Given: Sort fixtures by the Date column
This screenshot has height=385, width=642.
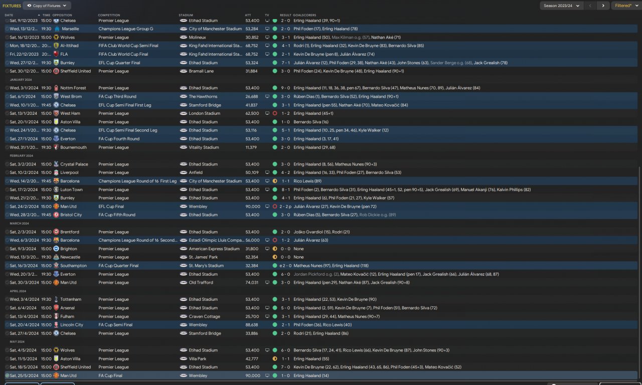Looking at the screenshot, I should click(x=9, y=15).
